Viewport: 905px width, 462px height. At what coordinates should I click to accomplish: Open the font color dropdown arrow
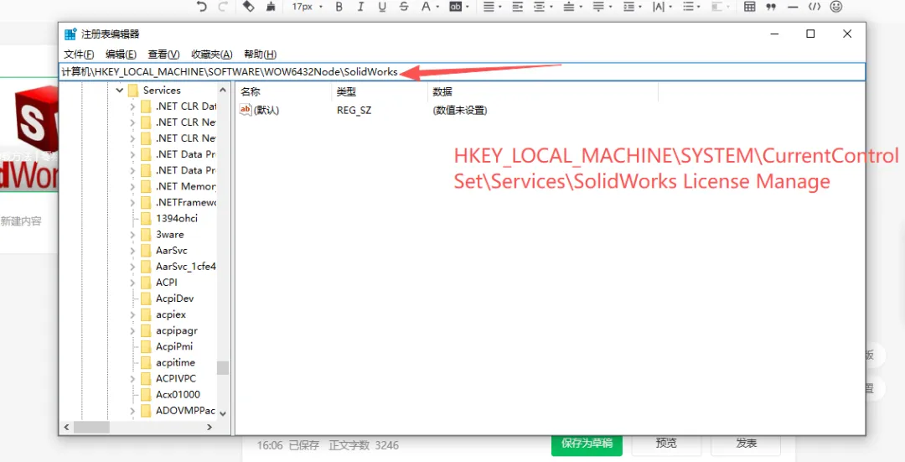(x=437, y=7)
